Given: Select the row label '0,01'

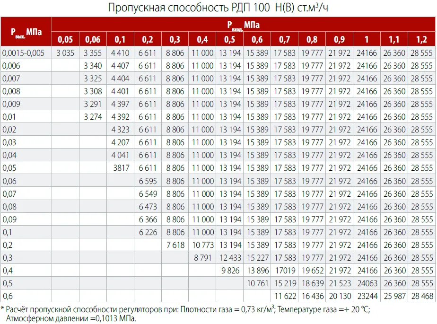Looking at the screenshot, I should point(9,117).
